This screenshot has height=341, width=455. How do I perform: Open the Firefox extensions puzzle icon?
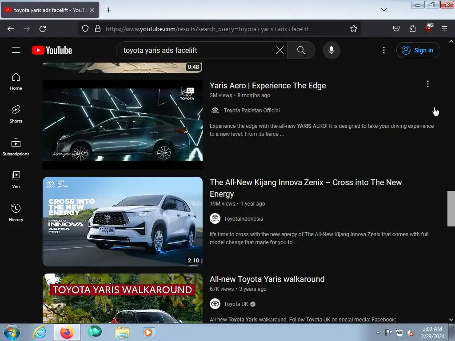(x=412, y=29)
